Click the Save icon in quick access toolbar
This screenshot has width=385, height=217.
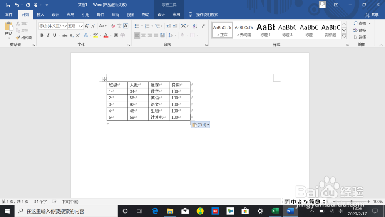(x=8, y=5)
